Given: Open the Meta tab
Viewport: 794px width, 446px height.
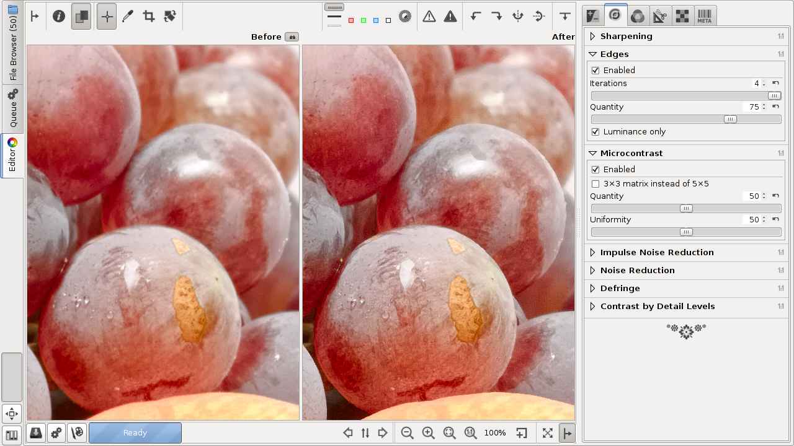Looking at the screenshot, I should (x=704, y=17).
